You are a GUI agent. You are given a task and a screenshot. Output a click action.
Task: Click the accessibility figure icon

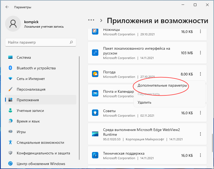tap(10, 142)
